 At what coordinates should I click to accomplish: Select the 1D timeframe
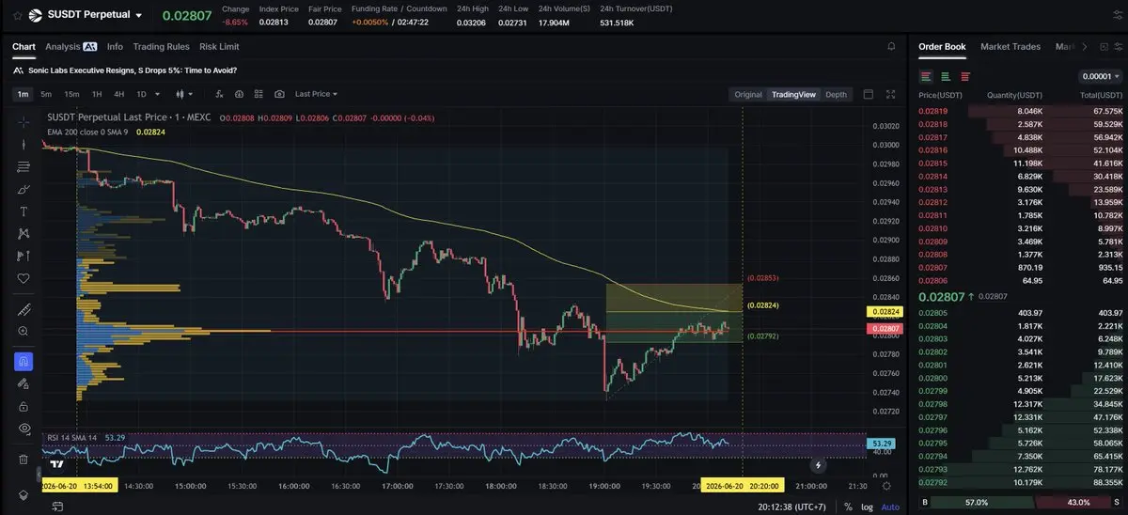click(141, 94)
